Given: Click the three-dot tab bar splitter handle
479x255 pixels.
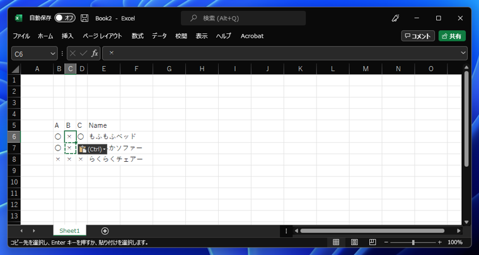Looking at the screenshot, I should pyautogui.click(x=286, y=231).
